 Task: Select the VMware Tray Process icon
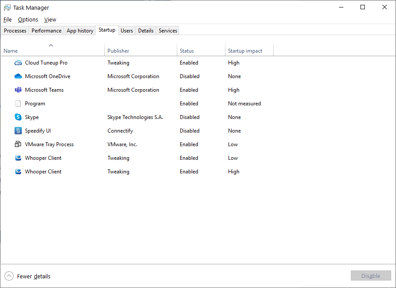tap(18, 144)
